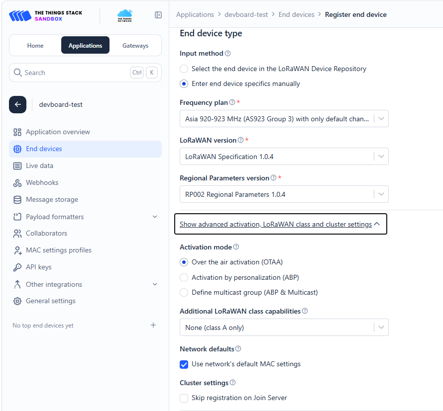Open the LoRaWAN version dropdown
443x411 pixels.
coord(284,157)
